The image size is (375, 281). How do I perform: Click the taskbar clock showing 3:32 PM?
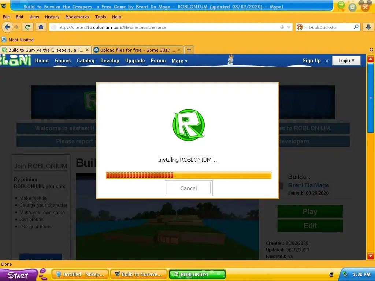[361, 274]
